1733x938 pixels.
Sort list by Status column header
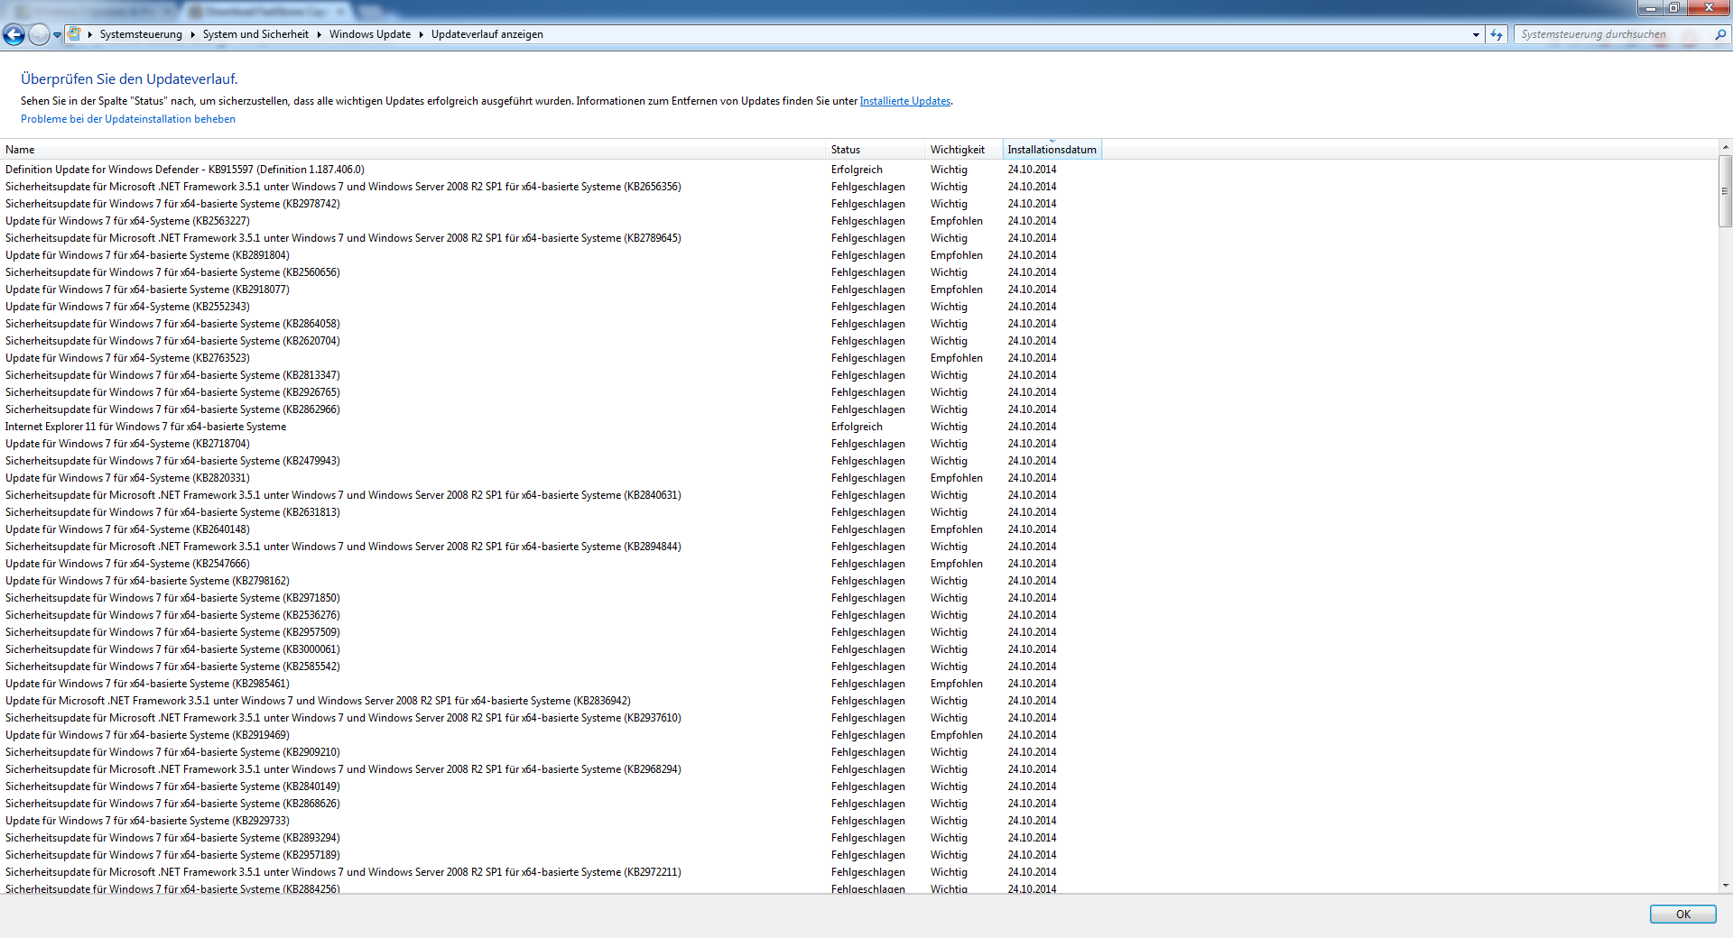(x=846, y=150)
